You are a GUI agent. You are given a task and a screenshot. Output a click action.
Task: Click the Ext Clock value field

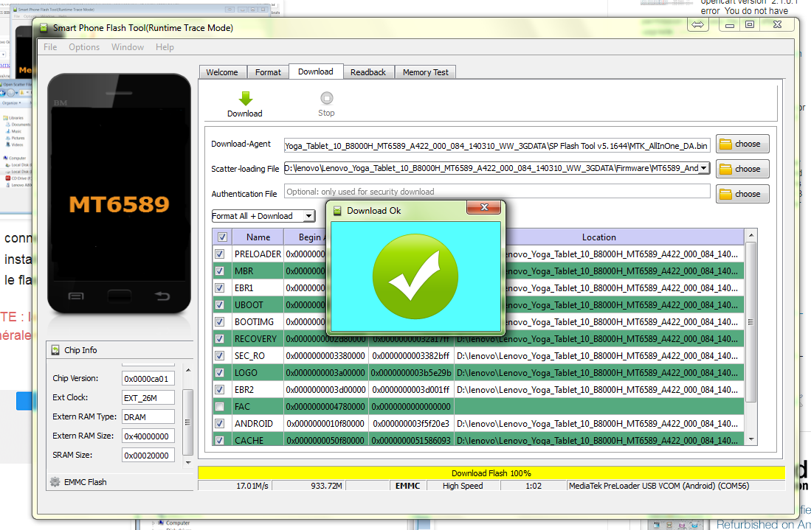[148, 398]
